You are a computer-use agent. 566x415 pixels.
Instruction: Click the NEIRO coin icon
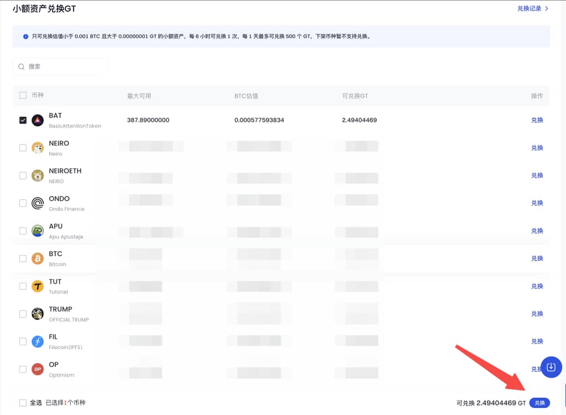[38, 148]
